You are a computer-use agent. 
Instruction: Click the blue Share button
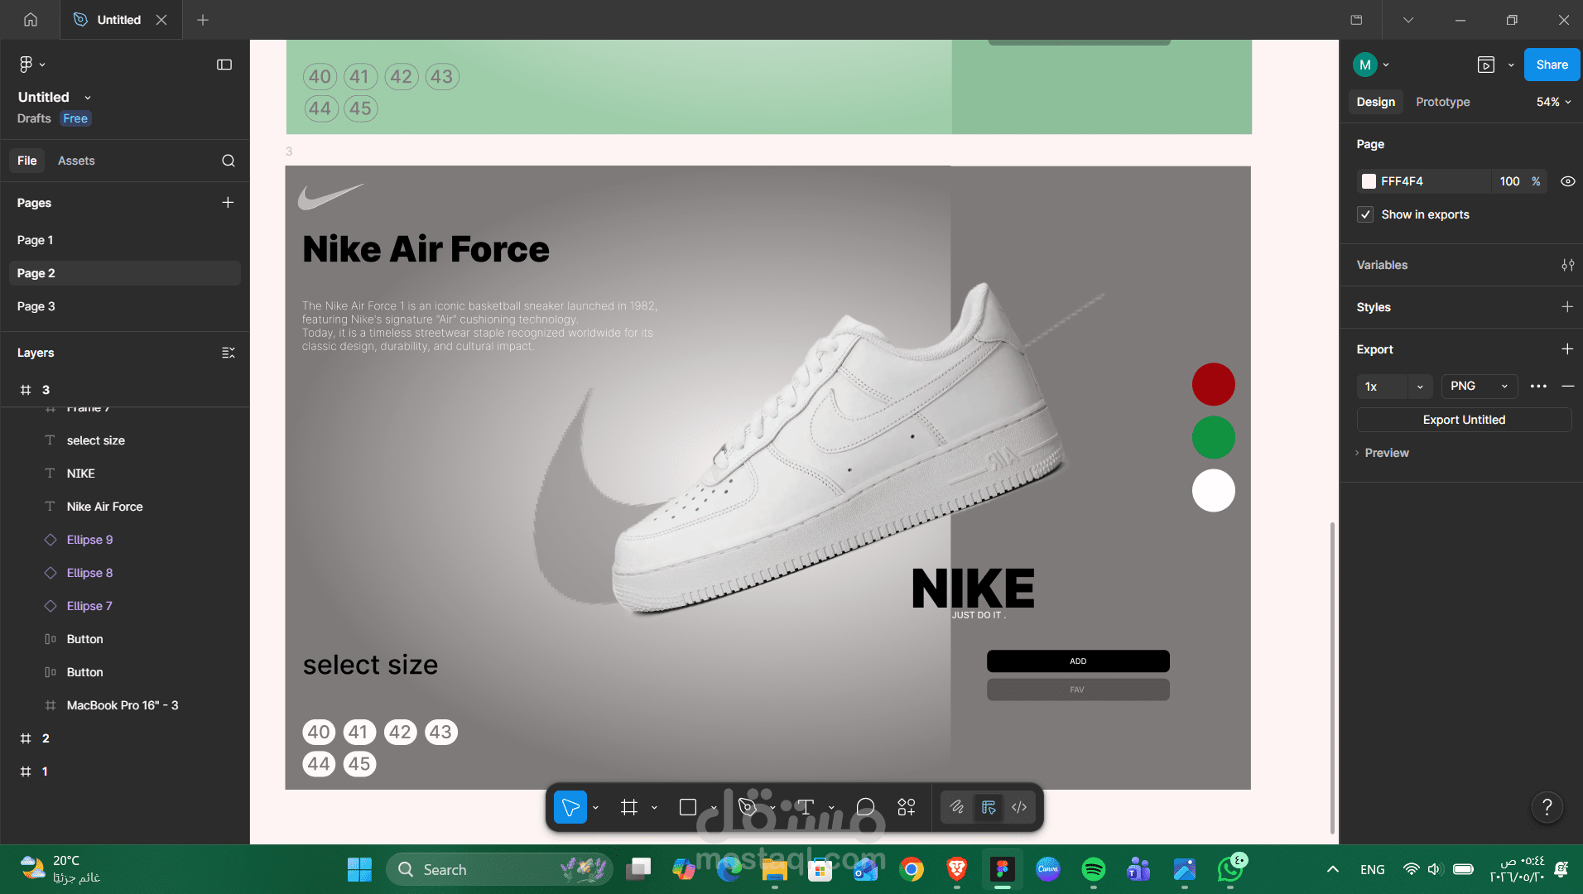point(1552,65)
